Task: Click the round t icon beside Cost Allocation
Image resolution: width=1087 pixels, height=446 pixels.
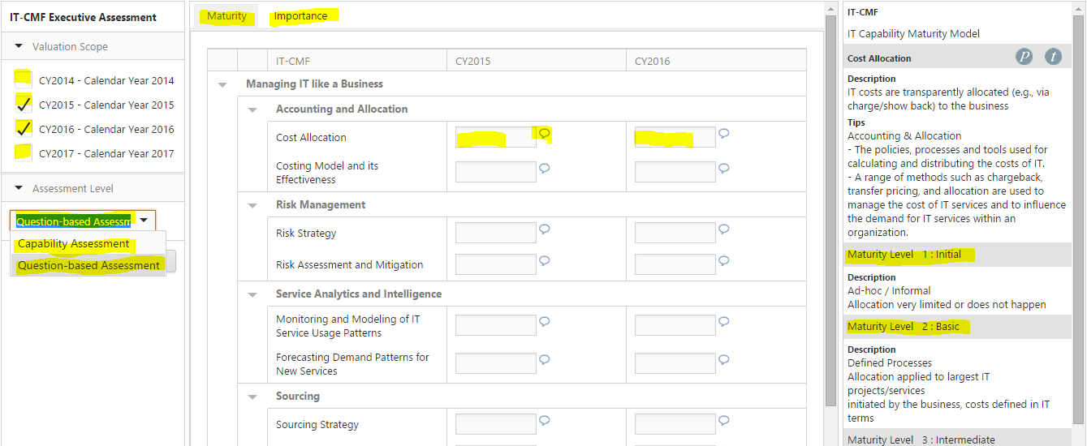Action: pos(1053,57)
